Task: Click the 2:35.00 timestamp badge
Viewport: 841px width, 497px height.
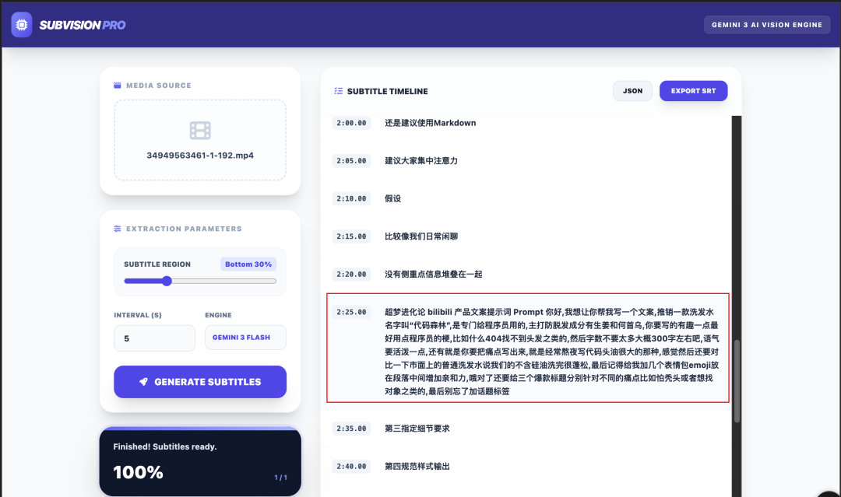Action: (x=351, y=428)
